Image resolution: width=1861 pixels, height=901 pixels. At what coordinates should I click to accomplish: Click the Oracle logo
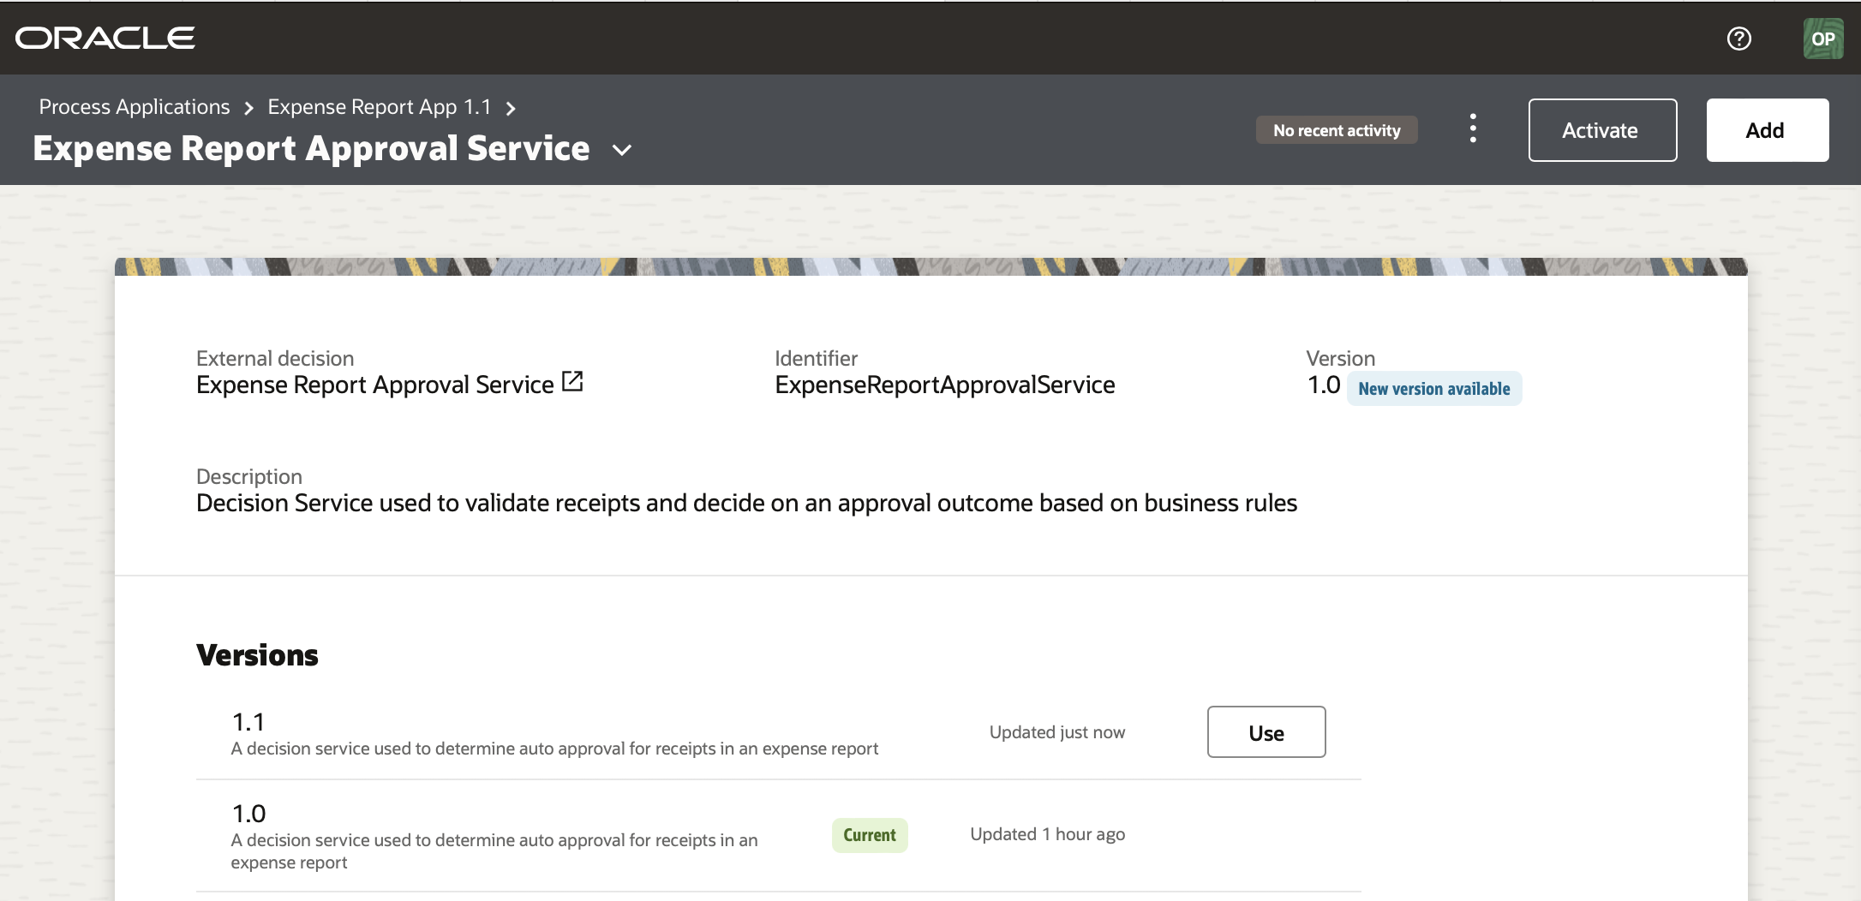pyautogui.click(x=104, y=38)
